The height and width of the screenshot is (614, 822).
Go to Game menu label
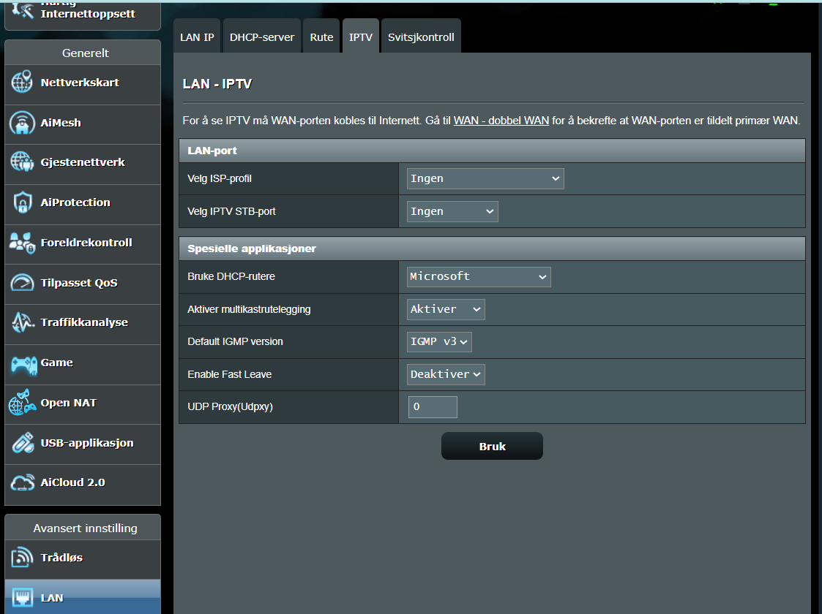(x=56, y=363)
